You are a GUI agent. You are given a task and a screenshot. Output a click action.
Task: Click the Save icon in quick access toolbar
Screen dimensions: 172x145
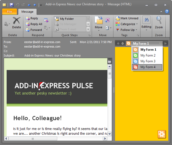coord(11,5)
